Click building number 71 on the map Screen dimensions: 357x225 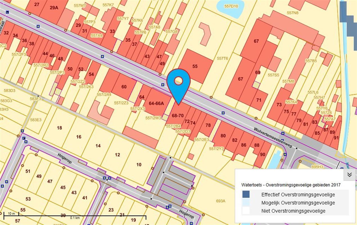[259, 100]
